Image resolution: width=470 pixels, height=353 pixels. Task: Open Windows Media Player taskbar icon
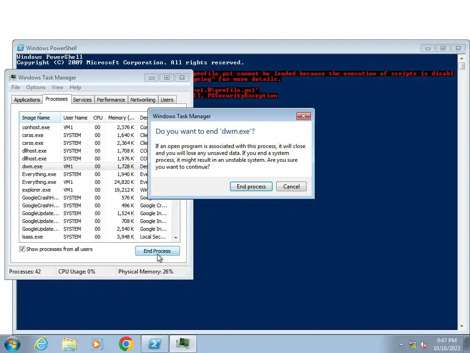click(x=97, y=344)
